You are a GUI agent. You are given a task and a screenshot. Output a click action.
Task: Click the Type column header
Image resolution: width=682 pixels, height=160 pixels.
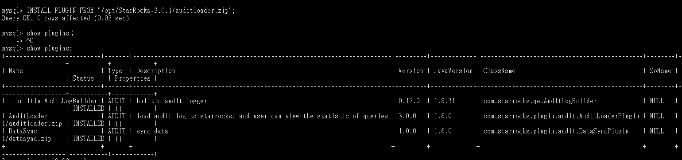point(115,71)
